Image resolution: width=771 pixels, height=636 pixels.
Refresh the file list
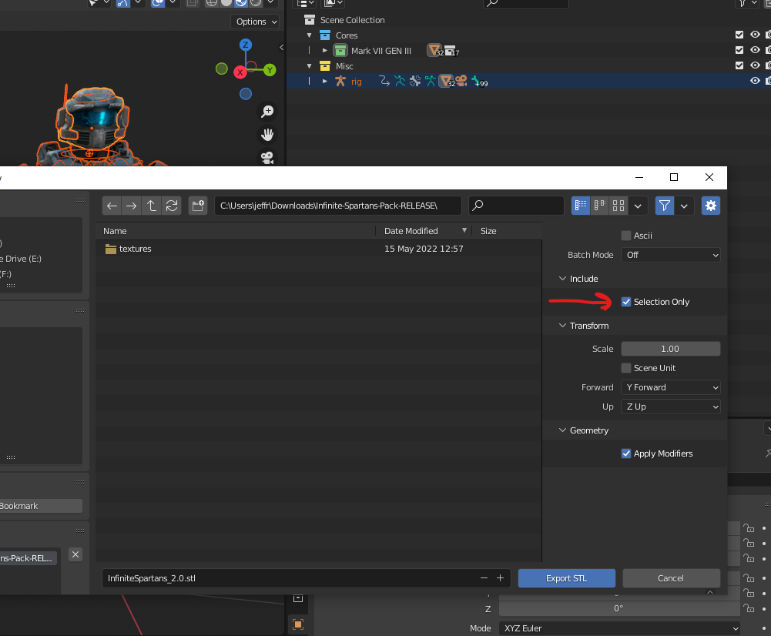(x=172, y=206)
